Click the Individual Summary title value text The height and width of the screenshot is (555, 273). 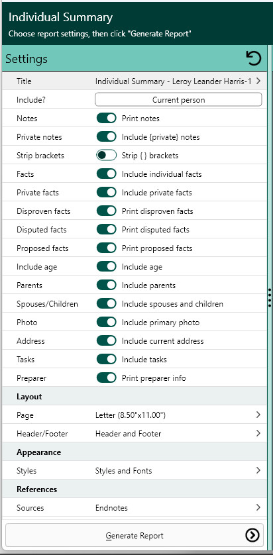coord(173,81)
